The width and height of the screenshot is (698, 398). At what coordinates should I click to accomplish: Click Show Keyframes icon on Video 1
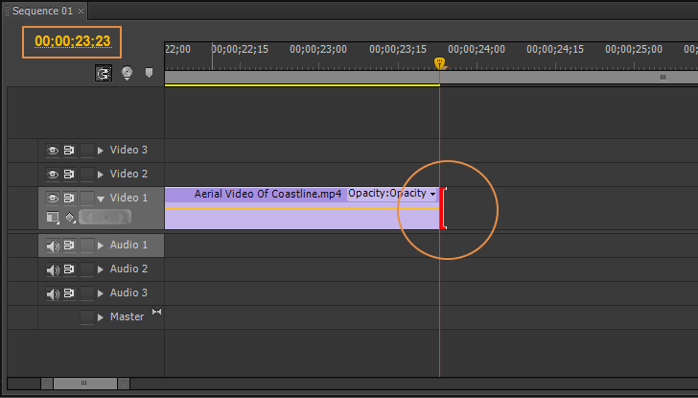[x=70, y=218]
